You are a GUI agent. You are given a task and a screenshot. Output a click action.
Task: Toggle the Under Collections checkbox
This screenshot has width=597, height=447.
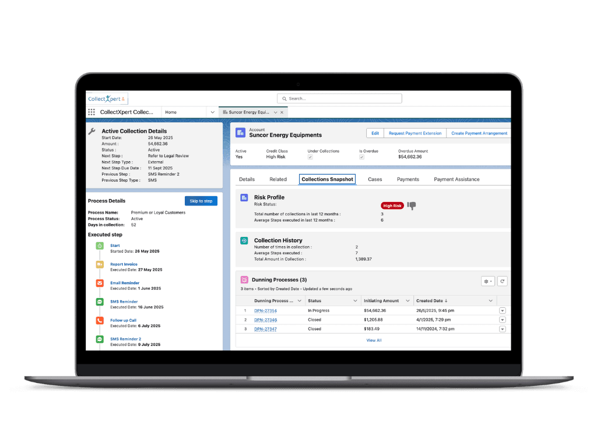click(x=310, y=157)
